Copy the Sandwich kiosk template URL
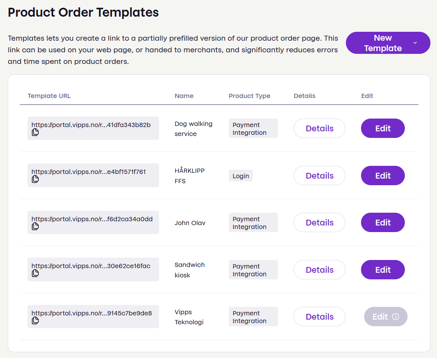 (35, 274)
